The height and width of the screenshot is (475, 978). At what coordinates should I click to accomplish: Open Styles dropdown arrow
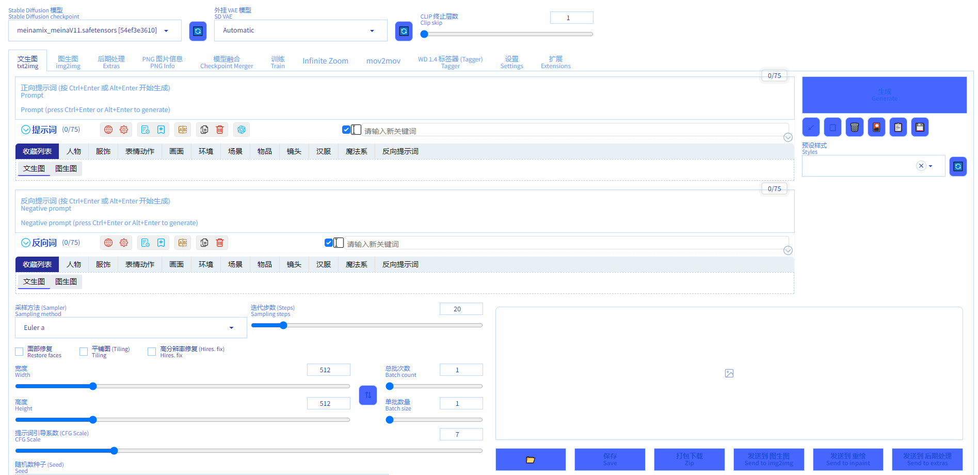point(931,166)
